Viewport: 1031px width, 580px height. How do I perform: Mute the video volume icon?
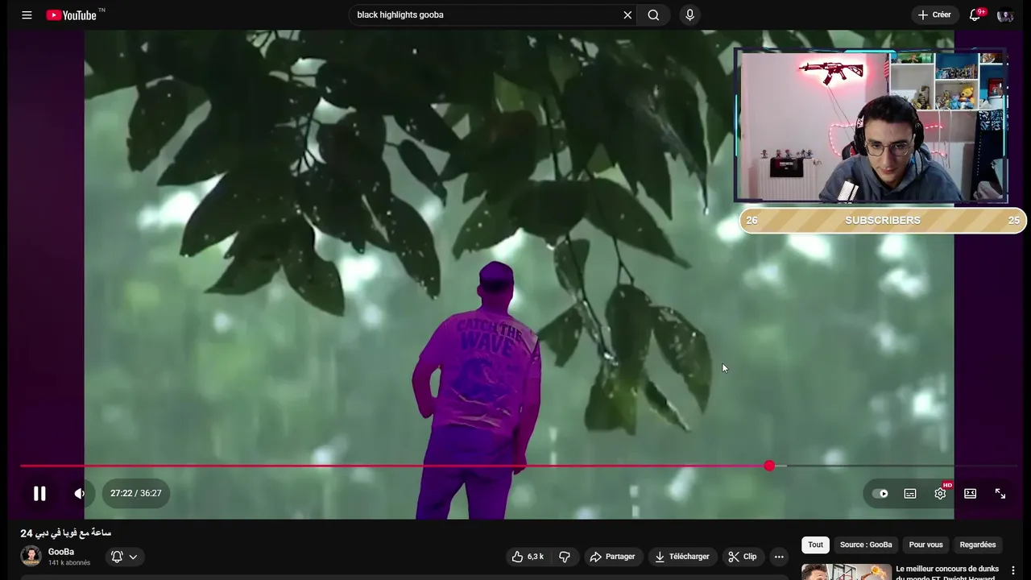tap(79, 493)
